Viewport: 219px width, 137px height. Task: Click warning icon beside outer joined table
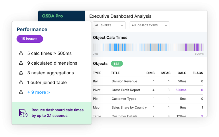point(21,83)
